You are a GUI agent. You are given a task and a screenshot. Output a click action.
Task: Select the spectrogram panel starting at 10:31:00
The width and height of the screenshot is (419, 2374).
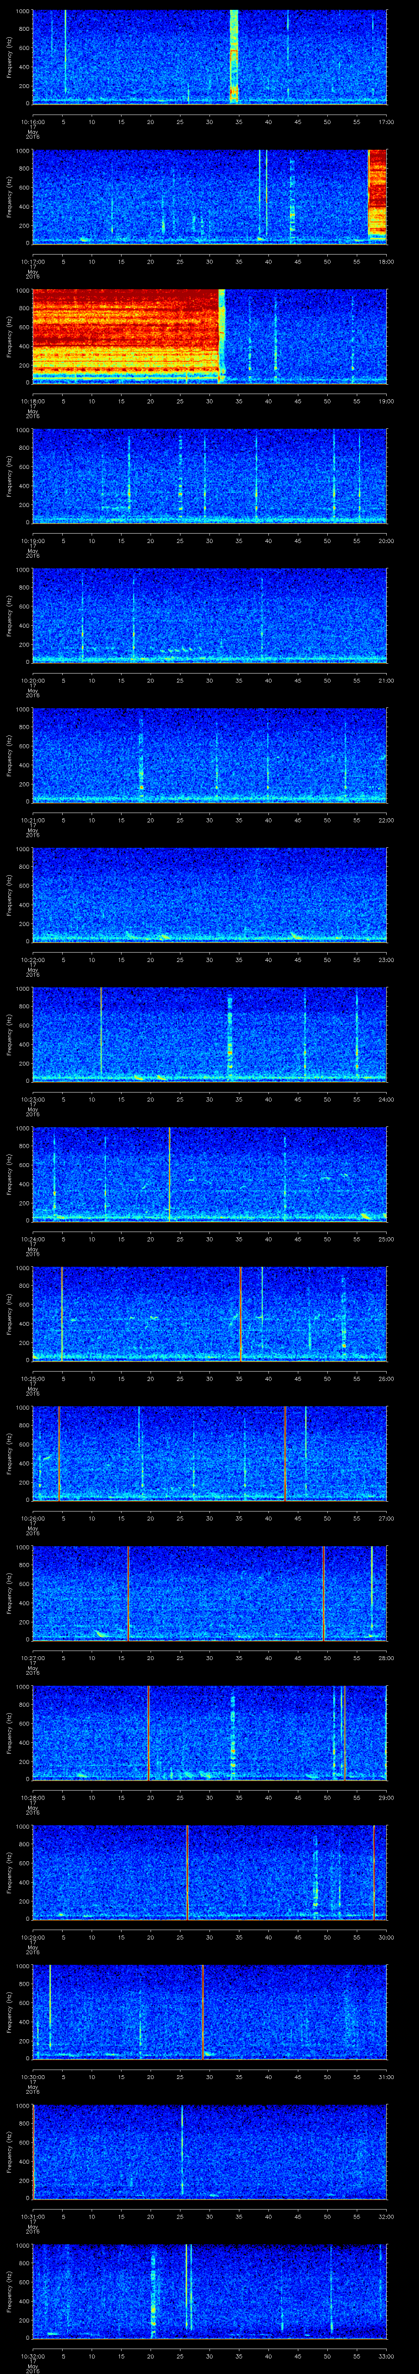[209, 2151]
